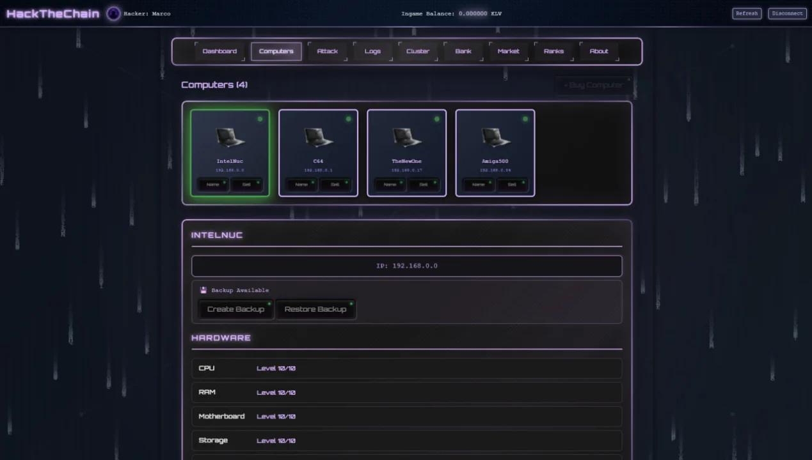812x460 pixels.
Task: Click the green online dot on the Amiga500 card
Action: pyautogui.click(x=525, y=119)
